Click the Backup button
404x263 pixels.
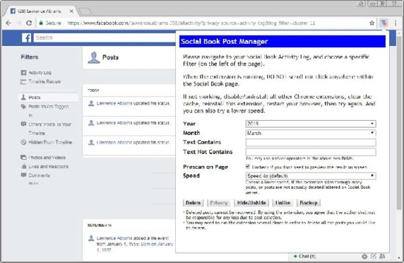[308, 203]
